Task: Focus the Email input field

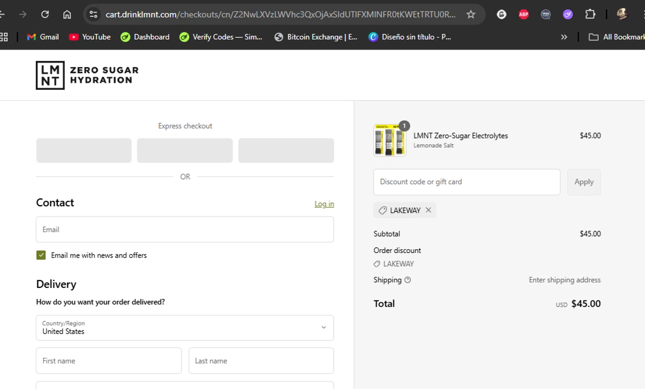Action: click(185, 229)
